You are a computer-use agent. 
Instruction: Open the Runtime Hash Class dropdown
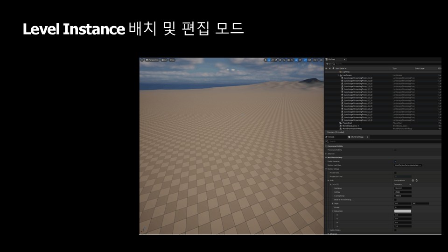pos(408,165)
